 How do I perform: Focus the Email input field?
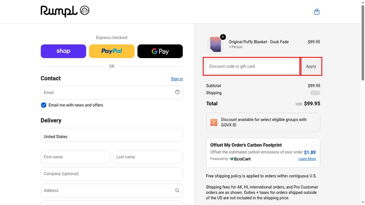[x=112, y=93]
